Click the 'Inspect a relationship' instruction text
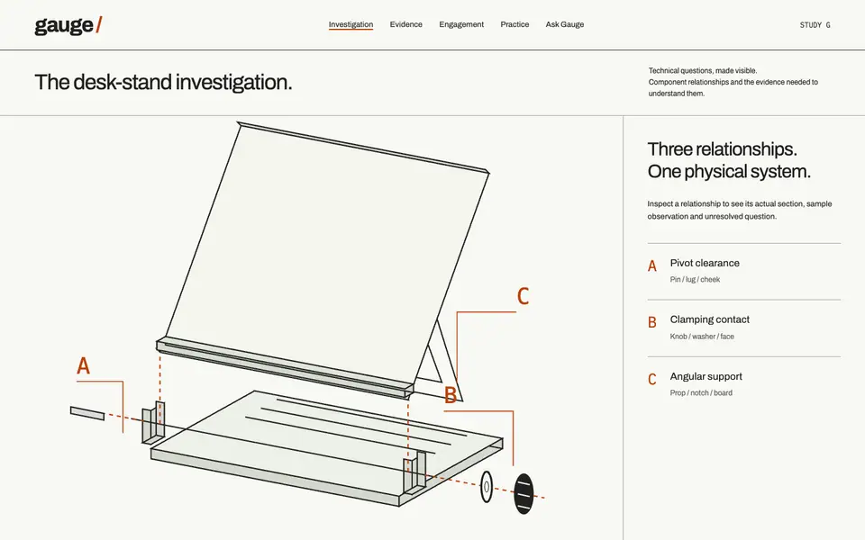The width and height of the screenshot is (865, 540). (739, 210)
